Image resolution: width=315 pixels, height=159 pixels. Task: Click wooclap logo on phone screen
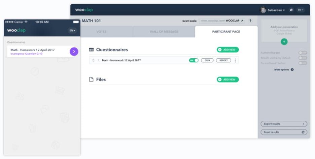click(x=16, y=31)
